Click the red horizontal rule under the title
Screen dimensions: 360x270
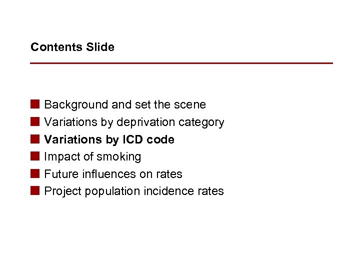click(x=181, y=63)
